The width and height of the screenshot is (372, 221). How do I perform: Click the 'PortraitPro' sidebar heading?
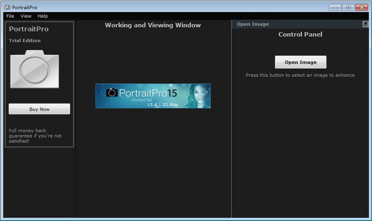pos(29,29)
